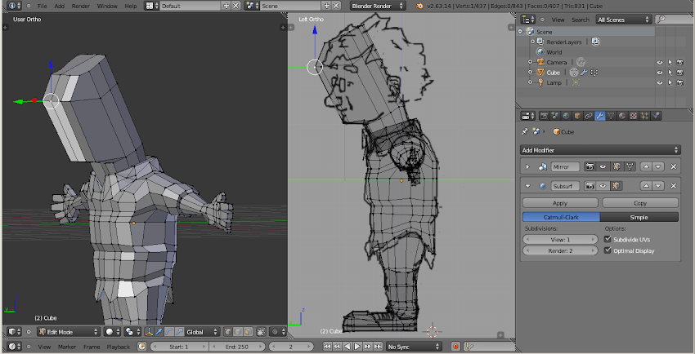Select Simple subdivision type
This screenshot has width=695, height=354.
point(639,218)
